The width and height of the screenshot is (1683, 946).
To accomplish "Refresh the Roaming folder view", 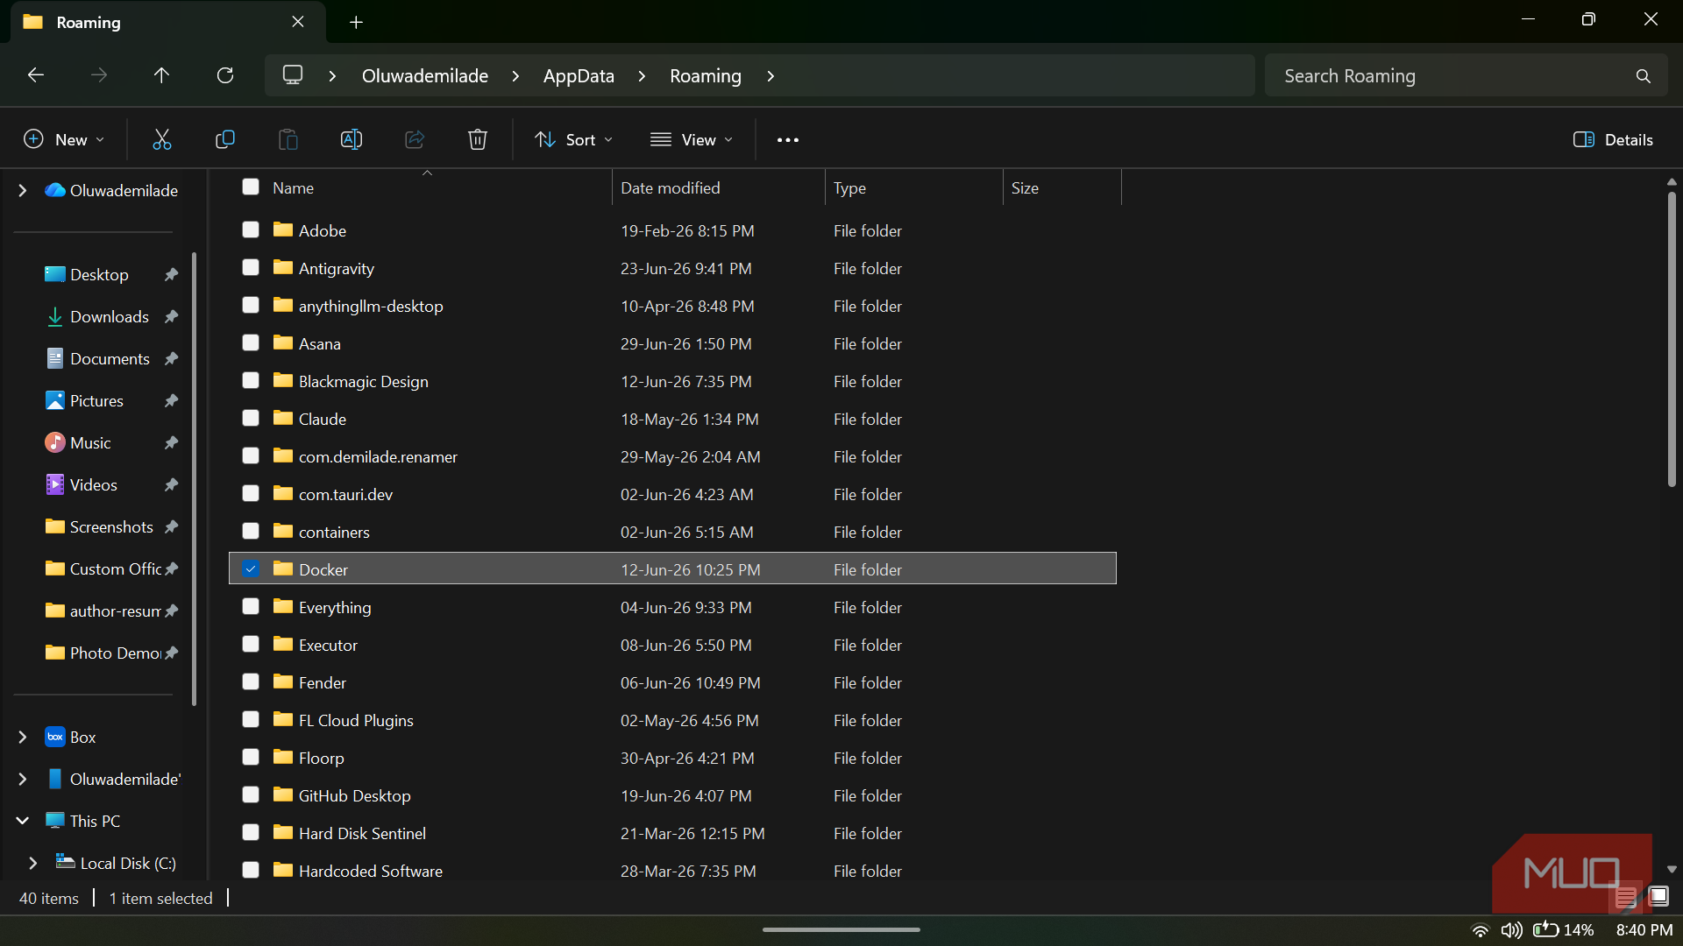I will pos(225,75).
